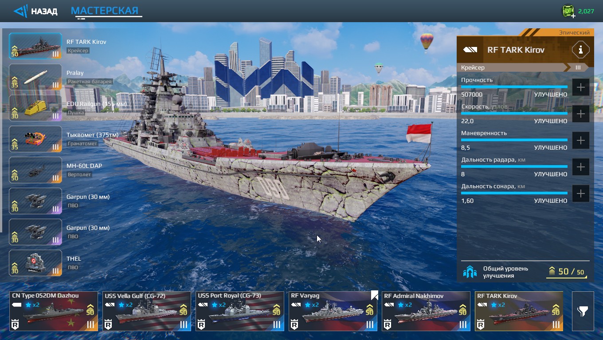The width and height of the screenshot is (603, 340).
Task: Choose the CN Type 052DM Dazhou ship card
Action: pos(54,311)
